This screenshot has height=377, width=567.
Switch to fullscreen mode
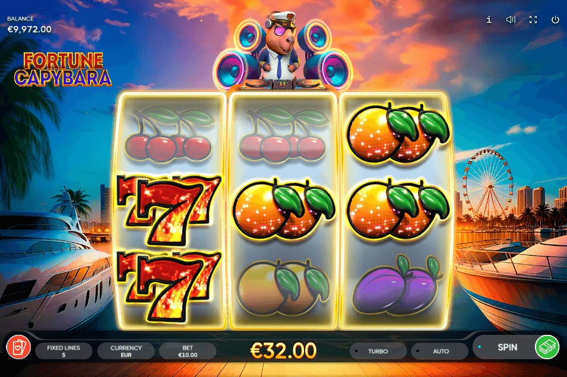point(533,20)
